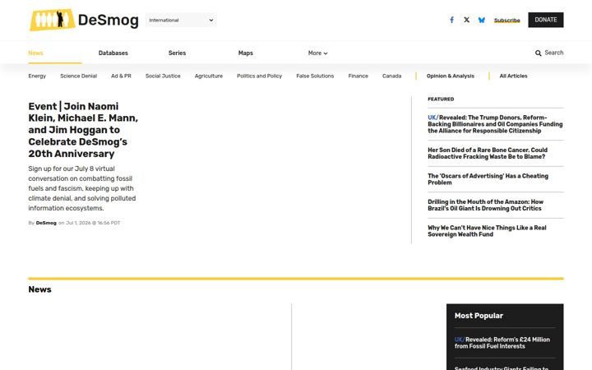Open Most Popular Reform's £24 Million article
This screenshot has width=592, height=370.
(502, 343)
